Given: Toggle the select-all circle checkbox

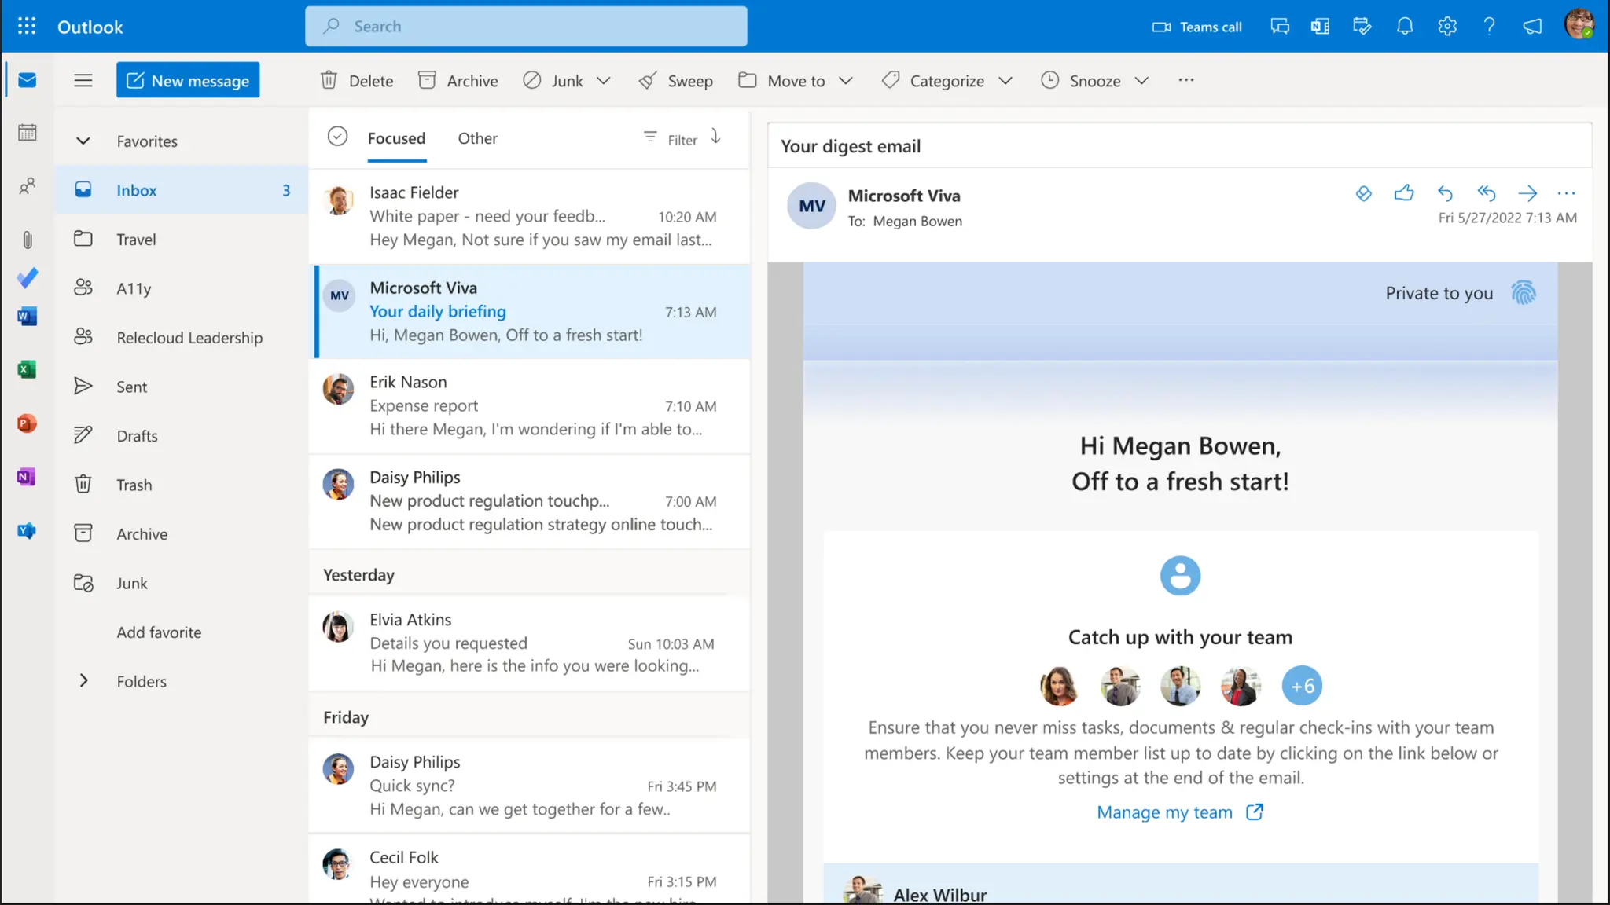Looking at the screenshot, I should click(337, 137).
